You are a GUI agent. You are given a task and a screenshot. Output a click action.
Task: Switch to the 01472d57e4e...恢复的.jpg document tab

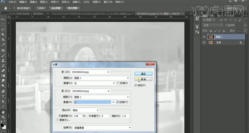(x=91, y=14)
